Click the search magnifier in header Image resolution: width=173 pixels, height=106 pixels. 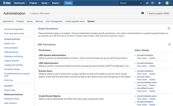click(x=141, y=3)
